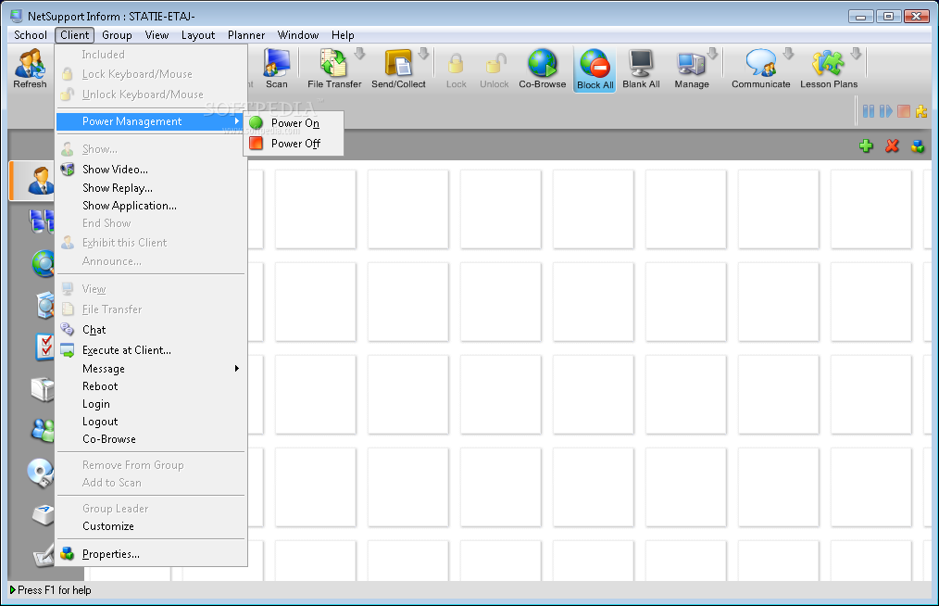Click the step-forward lesson icon
Viewport: 939px width, 606px height.
885,111
